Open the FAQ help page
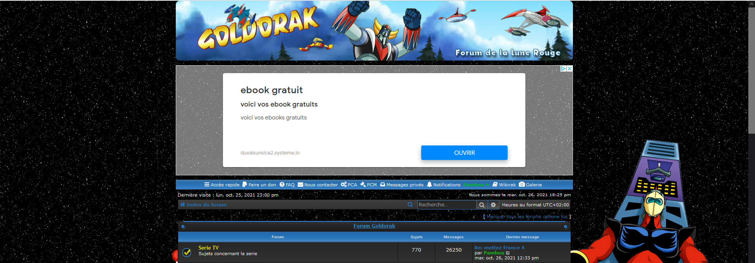Viewport: 755px width, 263px height. [x=287, y=185]
